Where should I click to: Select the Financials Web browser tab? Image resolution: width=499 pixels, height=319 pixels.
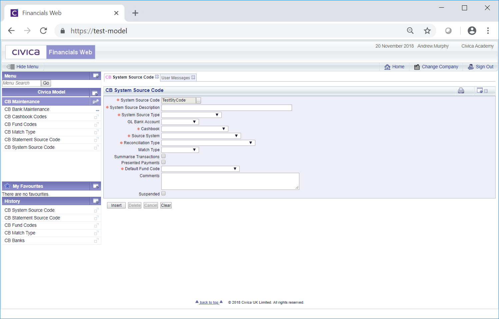pyautogui.click(x=65, y=13)
